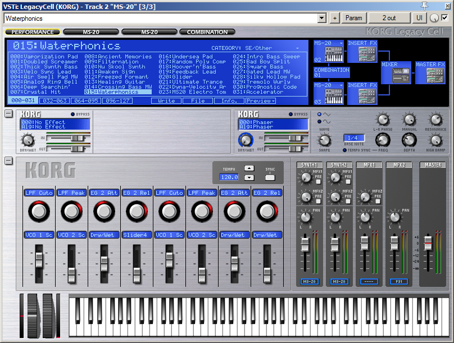Click the SHAPE knob
This screenshot has width=454, height=343.
pos(324,140)
